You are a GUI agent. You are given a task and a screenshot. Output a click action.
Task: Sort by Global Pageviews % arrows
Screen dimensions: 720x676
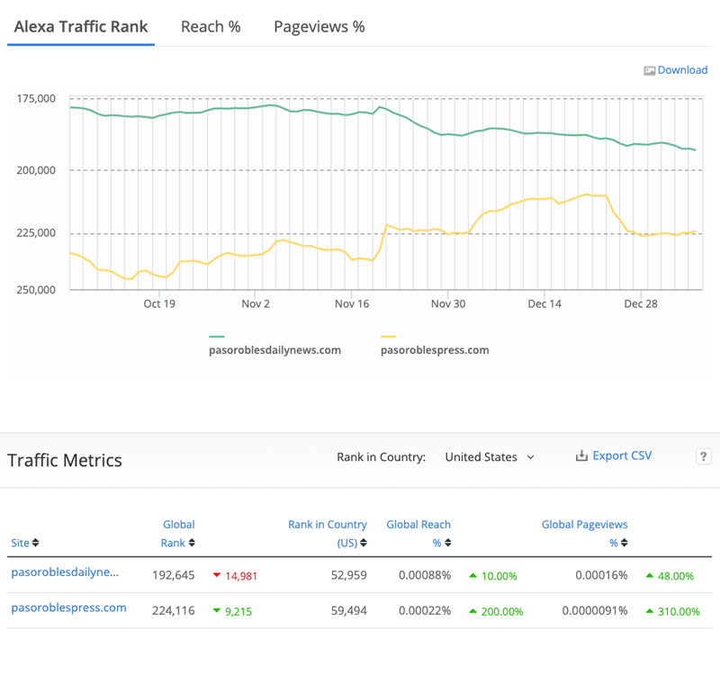point(625,544)
